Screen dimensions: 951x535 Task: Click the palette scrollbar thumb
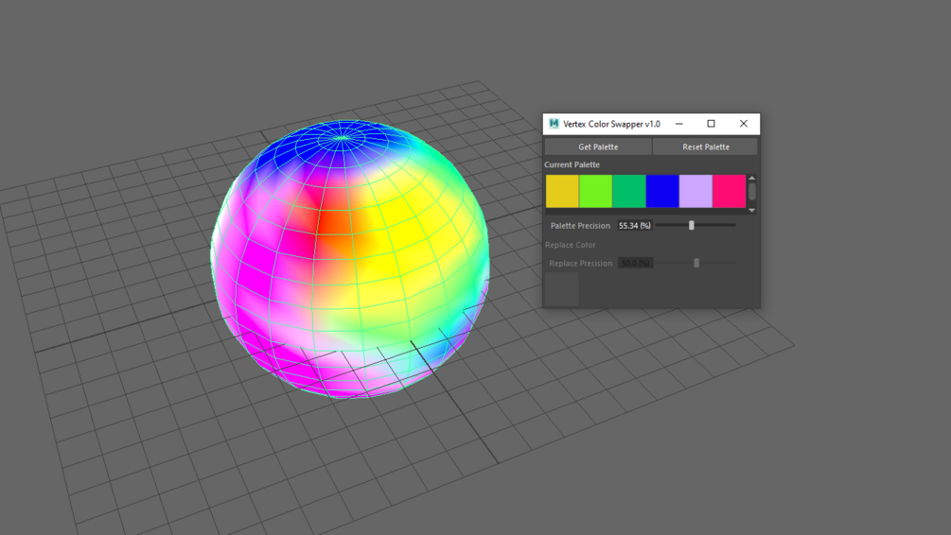pos(752,192)
